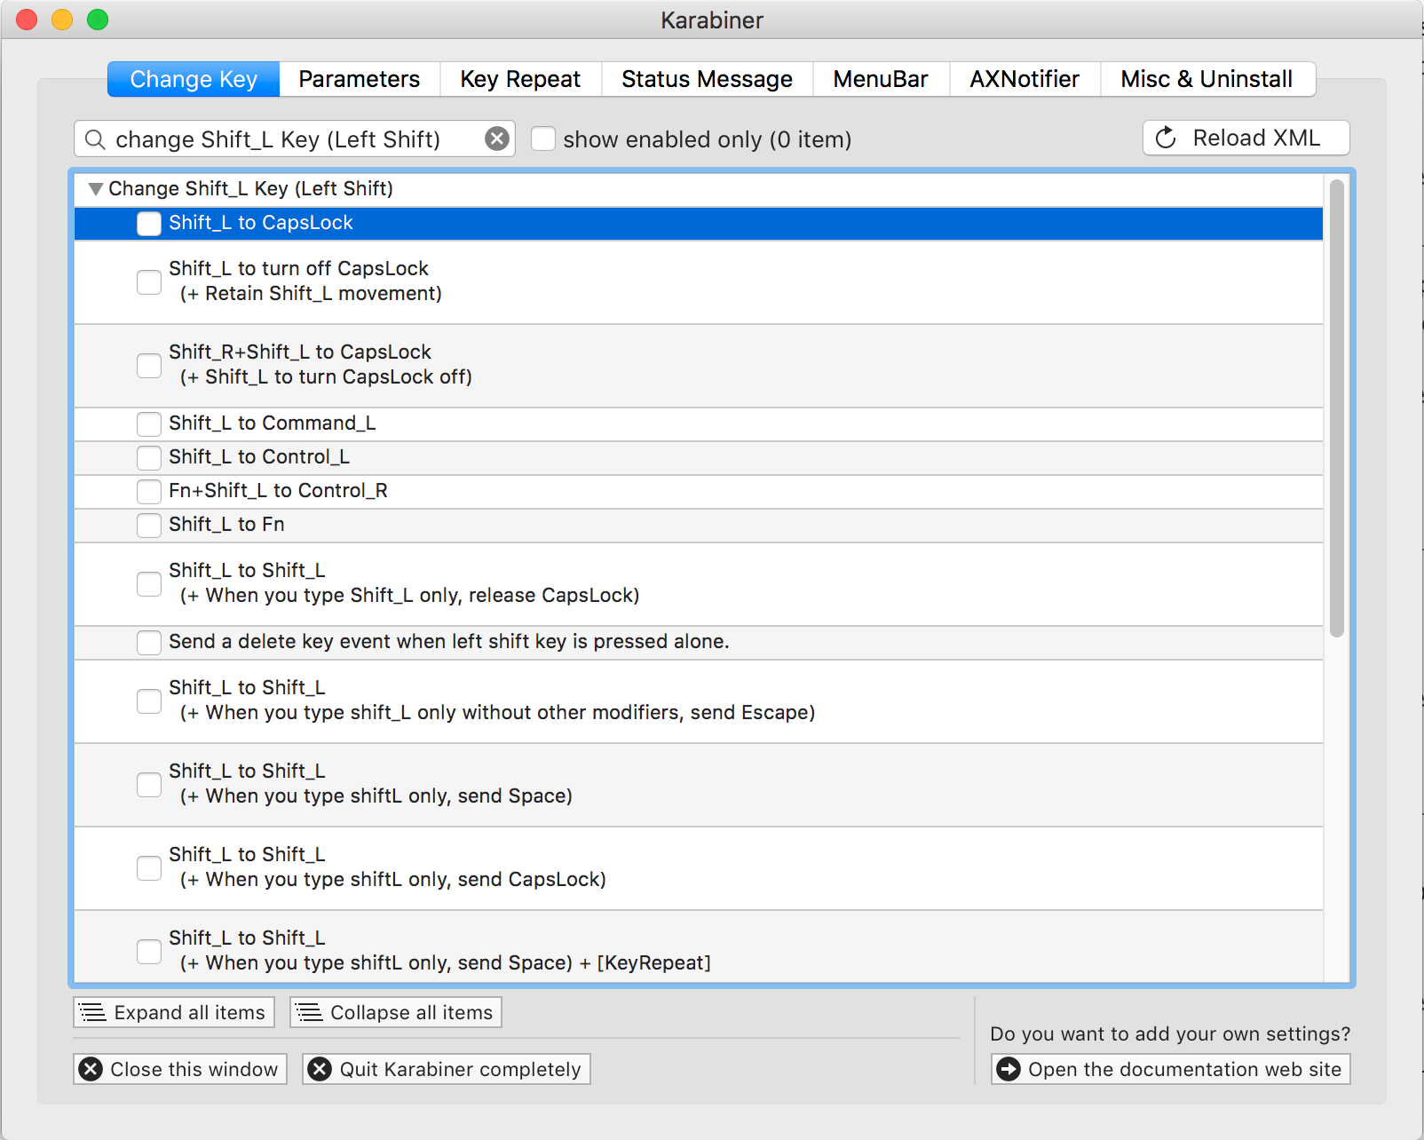
Task: Click Collapse all items button
Action: [x=396, y=1012]
